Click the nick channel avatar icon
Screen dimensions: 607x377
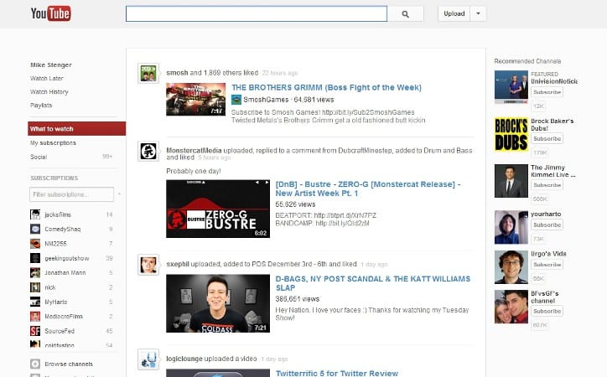(35, 287)
